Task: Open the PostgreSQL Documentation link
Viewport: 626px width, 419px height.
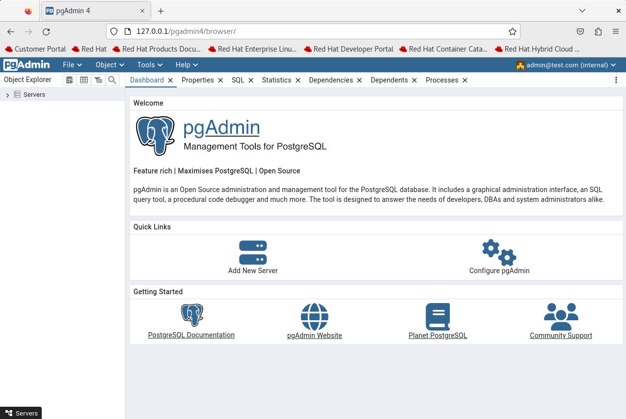Action: coord(191,335)
